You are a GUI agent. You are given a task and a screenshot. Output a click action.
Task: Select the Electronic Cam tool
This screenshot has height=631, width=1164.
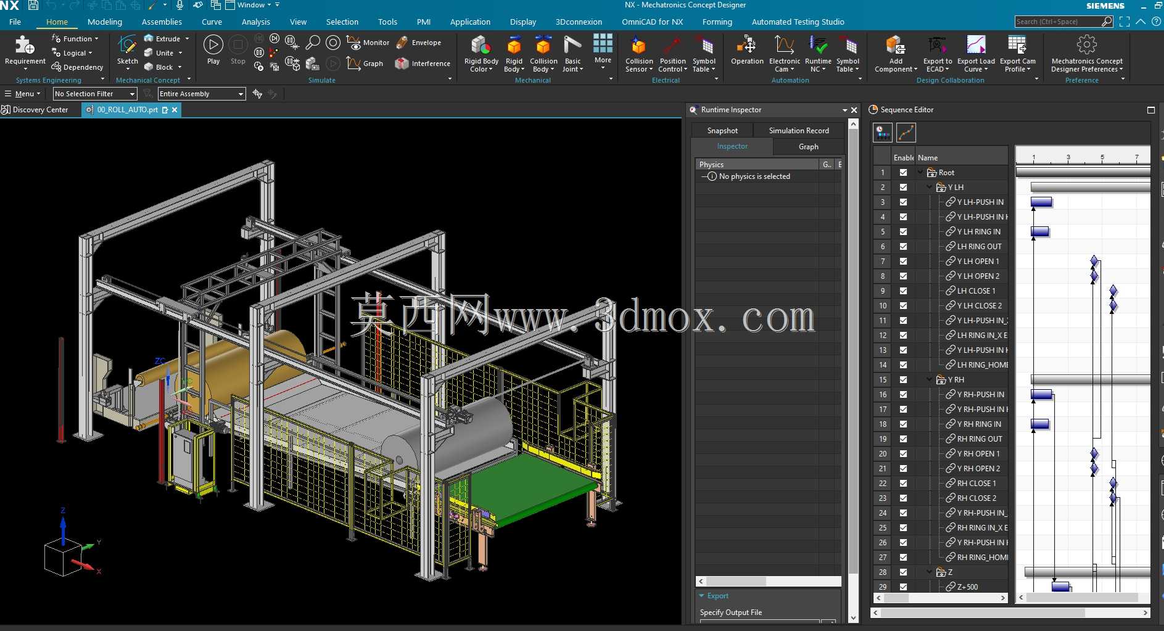point(785,53)
